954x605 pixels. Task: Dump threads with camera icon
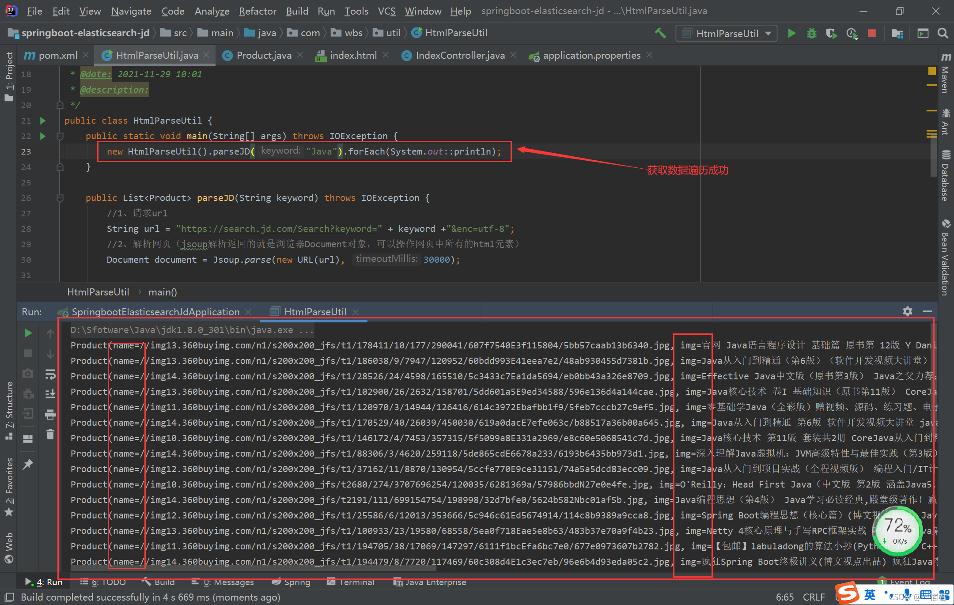[28, 374]
